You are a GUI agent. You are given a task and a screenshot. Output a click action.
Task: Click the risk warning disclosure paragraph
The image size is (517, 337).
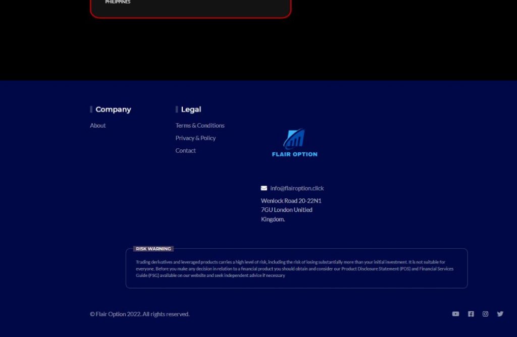296,269
